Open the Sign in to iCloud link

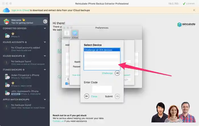(x=20, y=10)
